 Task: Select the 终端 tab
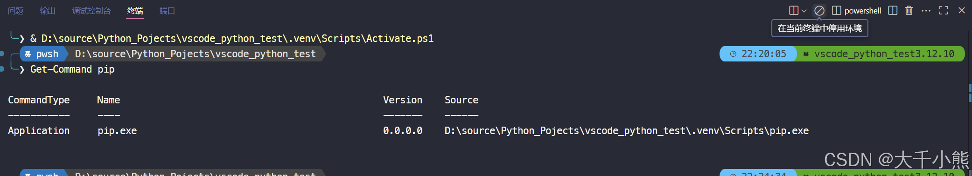(135, 11)
